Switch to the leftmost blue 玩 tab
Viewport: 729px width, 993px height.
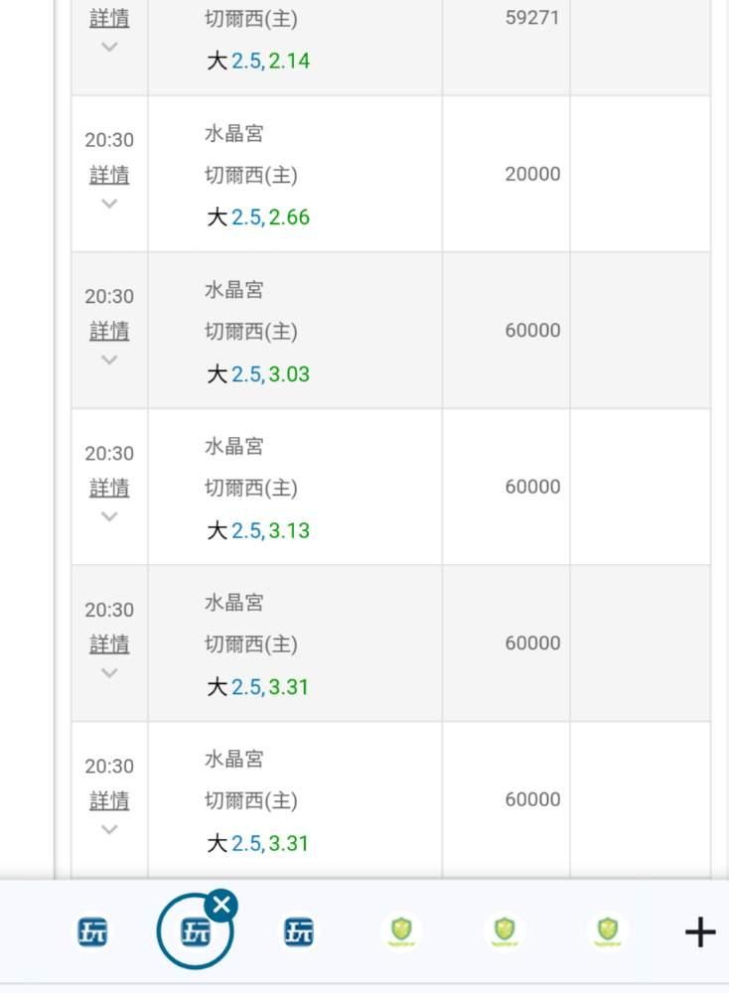point(93,932)
